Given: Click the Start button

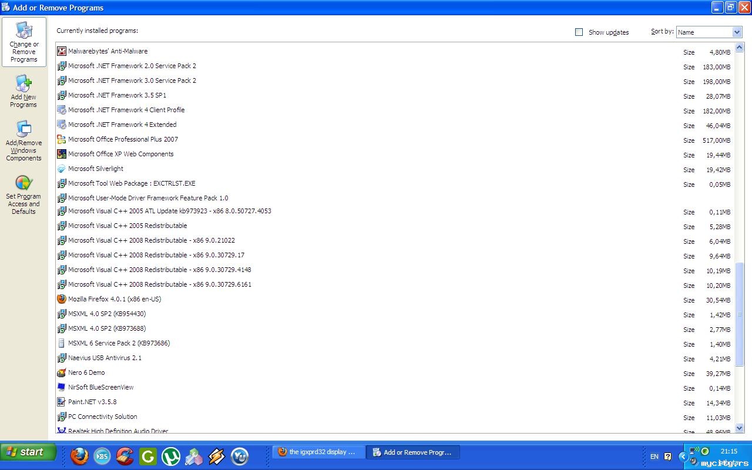Looking at the screenshot, I should point(28,452).
